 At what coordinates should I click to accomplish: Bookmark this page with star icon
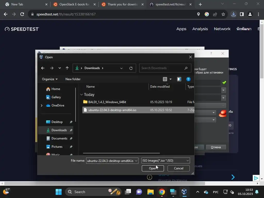[x=223, y=14]
